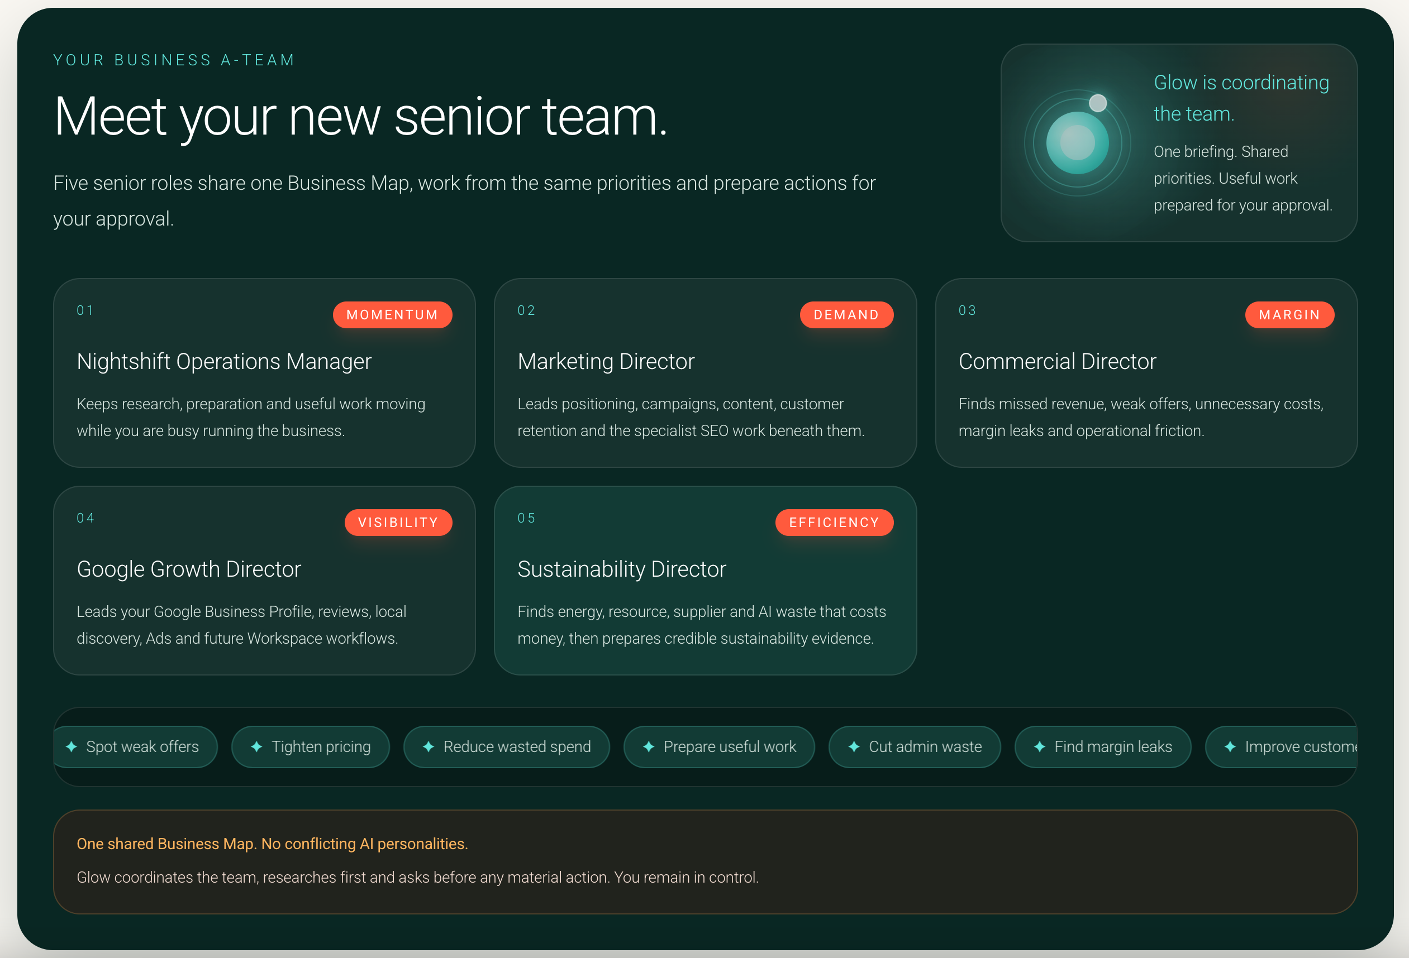
Task: Open the Marketing Director card title
Action: (x=606, y=361)
